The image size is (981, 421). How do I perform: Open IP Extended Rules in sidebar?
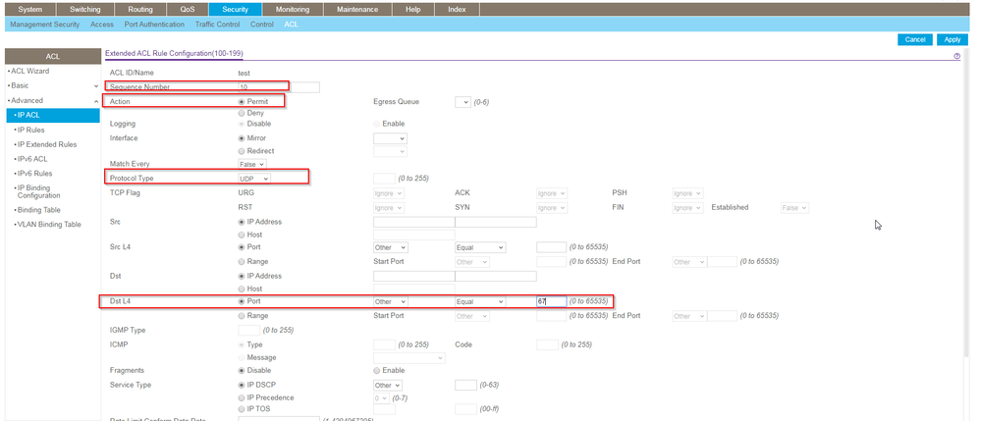click(47, 144)
